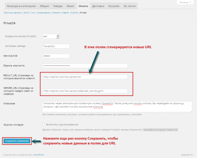Open the Товары settings tab
Image resolution: width=197 pixels, height=158 pixels.
click(x=58, y=6)
